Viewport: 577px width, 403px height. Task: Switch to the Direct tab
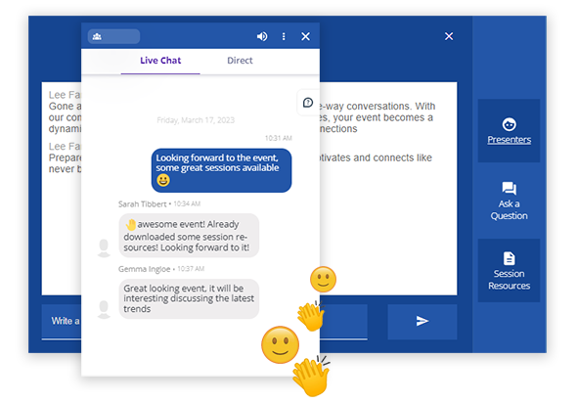pos(240,61)
